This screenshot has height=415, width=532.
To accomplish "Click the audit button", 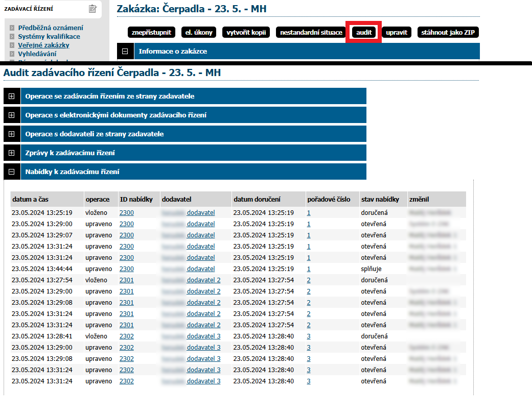I will (x=363, y=33).
